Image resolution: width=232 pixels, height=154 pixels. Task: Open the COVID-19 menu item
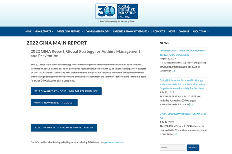click(184, 31)
